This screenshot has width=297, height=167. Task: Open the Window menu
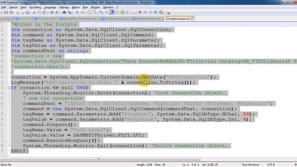pos(108,7)
